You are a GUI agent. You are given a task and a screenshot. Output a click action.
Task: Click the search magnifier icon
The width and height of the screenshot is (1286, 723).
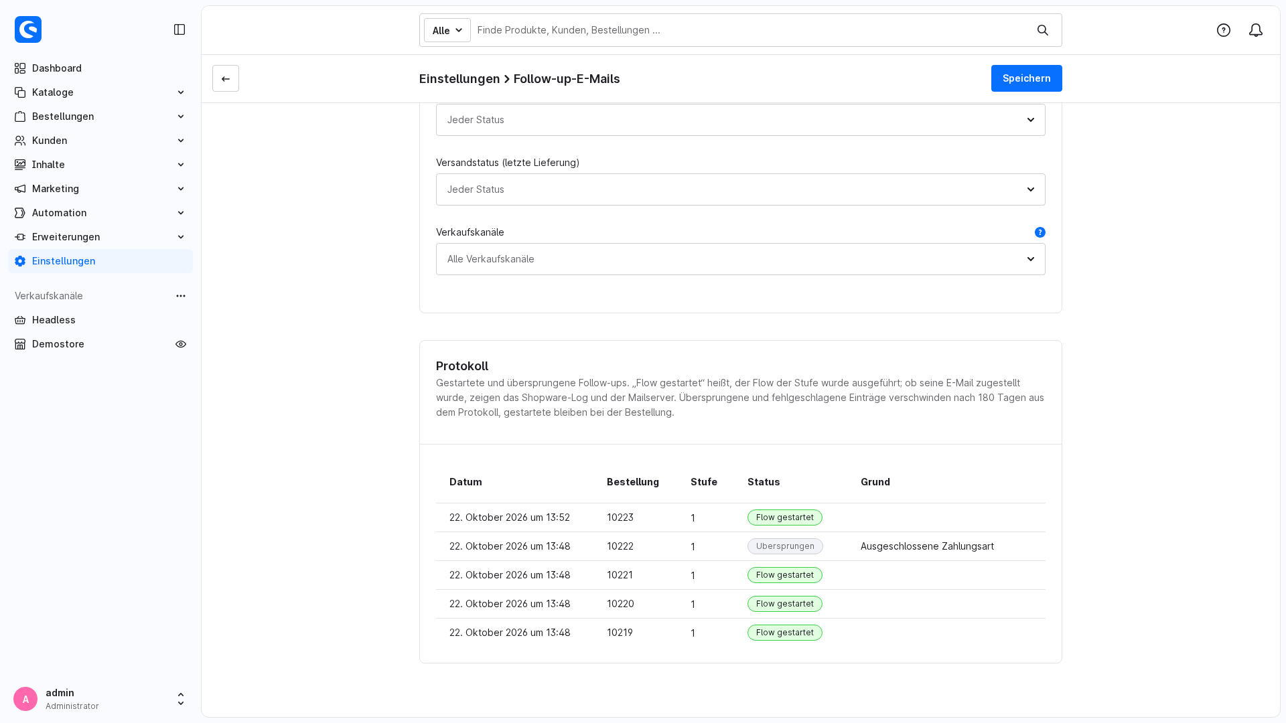1043,30
